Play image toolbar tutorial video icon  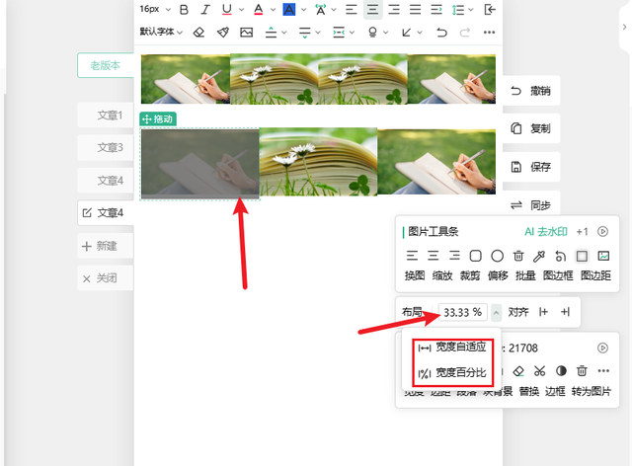pyautogui.click(x=602, y=231)
